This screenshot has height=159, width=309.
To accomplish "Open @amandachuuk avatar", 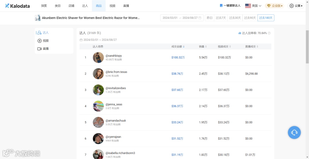I will [98, 122].
